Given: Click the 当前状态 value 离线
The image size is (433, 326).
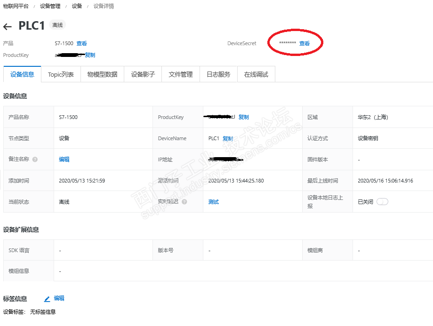Looking at the screenshot, I should tap(64, 202).
